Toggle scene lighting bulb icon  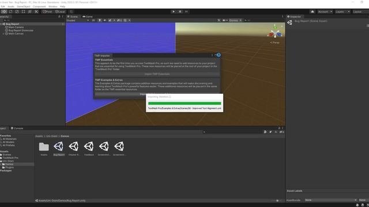point(100,21)
